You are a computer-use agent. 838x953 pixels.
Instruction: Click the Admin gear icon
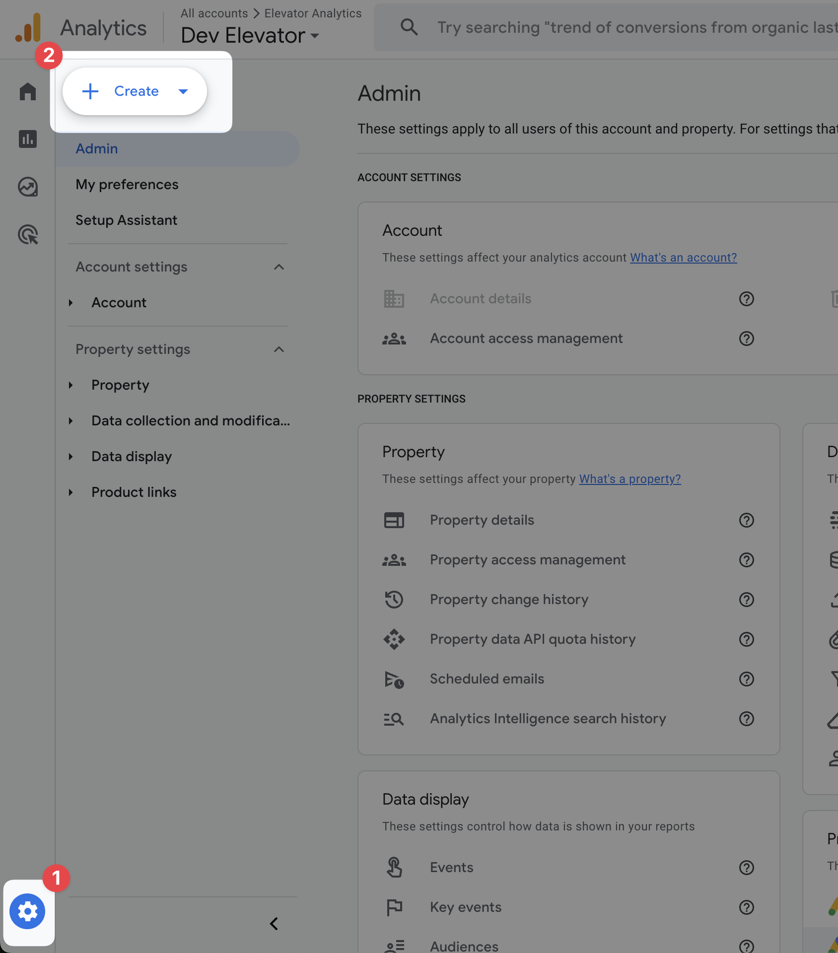[x=27, y=911]
